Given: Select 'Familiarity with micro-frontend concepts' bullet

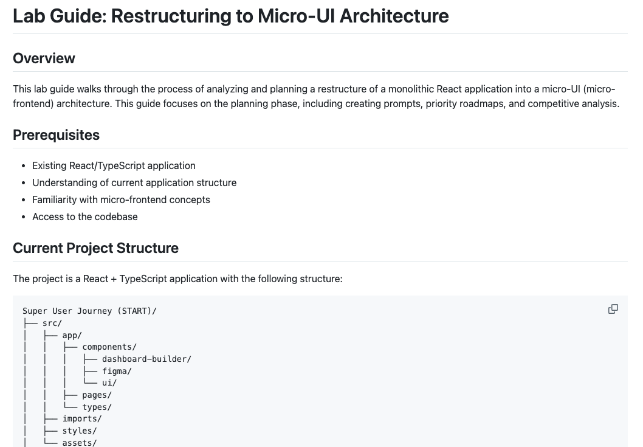Looking at the screenshot, I should tap(121, 199).
